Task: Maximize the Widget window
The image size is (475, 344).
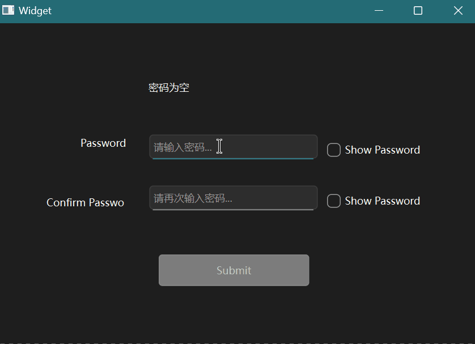Action: tap(418, 11)
